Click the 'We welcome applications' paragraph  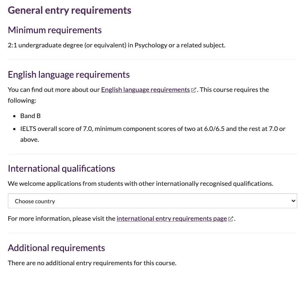pyautogui.click(x=141, y=183)
